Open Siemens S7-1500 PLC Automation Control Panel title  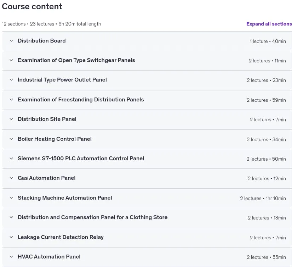pos(81,158)
